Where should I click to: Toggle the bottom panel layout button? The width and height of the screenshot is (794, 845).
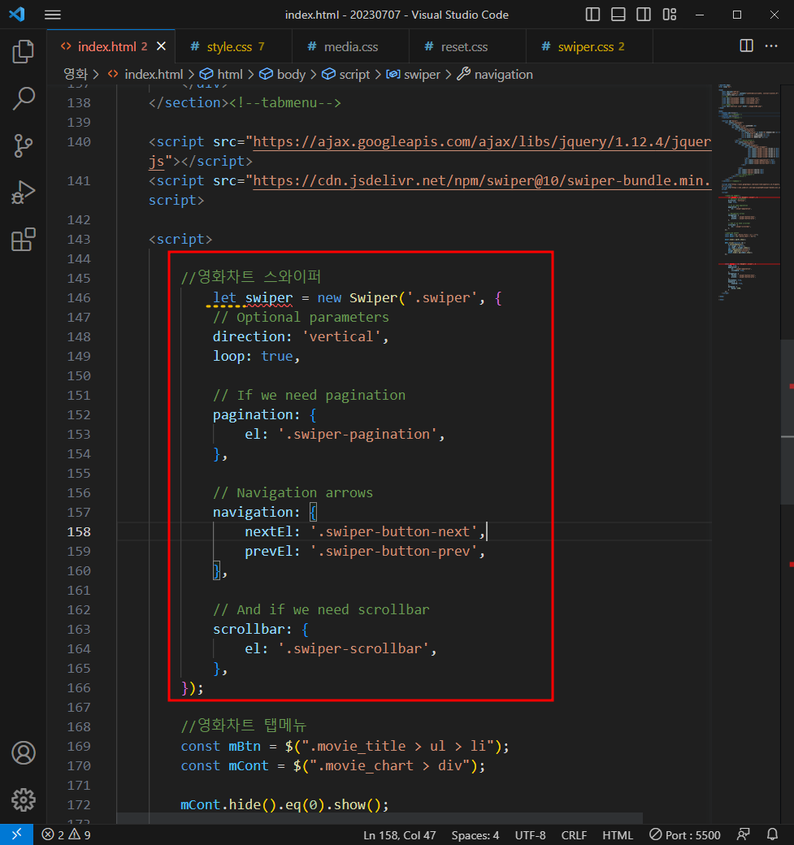pyautogui.click(x=618, y=15)
